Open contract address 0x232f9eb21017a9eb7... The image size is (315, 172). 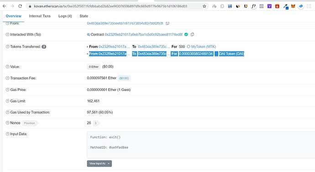(x=143, y=35)
